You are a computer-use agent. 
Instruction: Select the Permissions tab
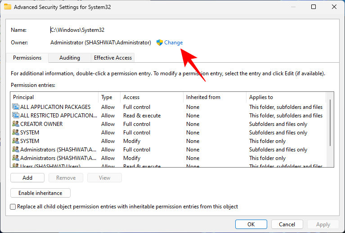(27, 58)
